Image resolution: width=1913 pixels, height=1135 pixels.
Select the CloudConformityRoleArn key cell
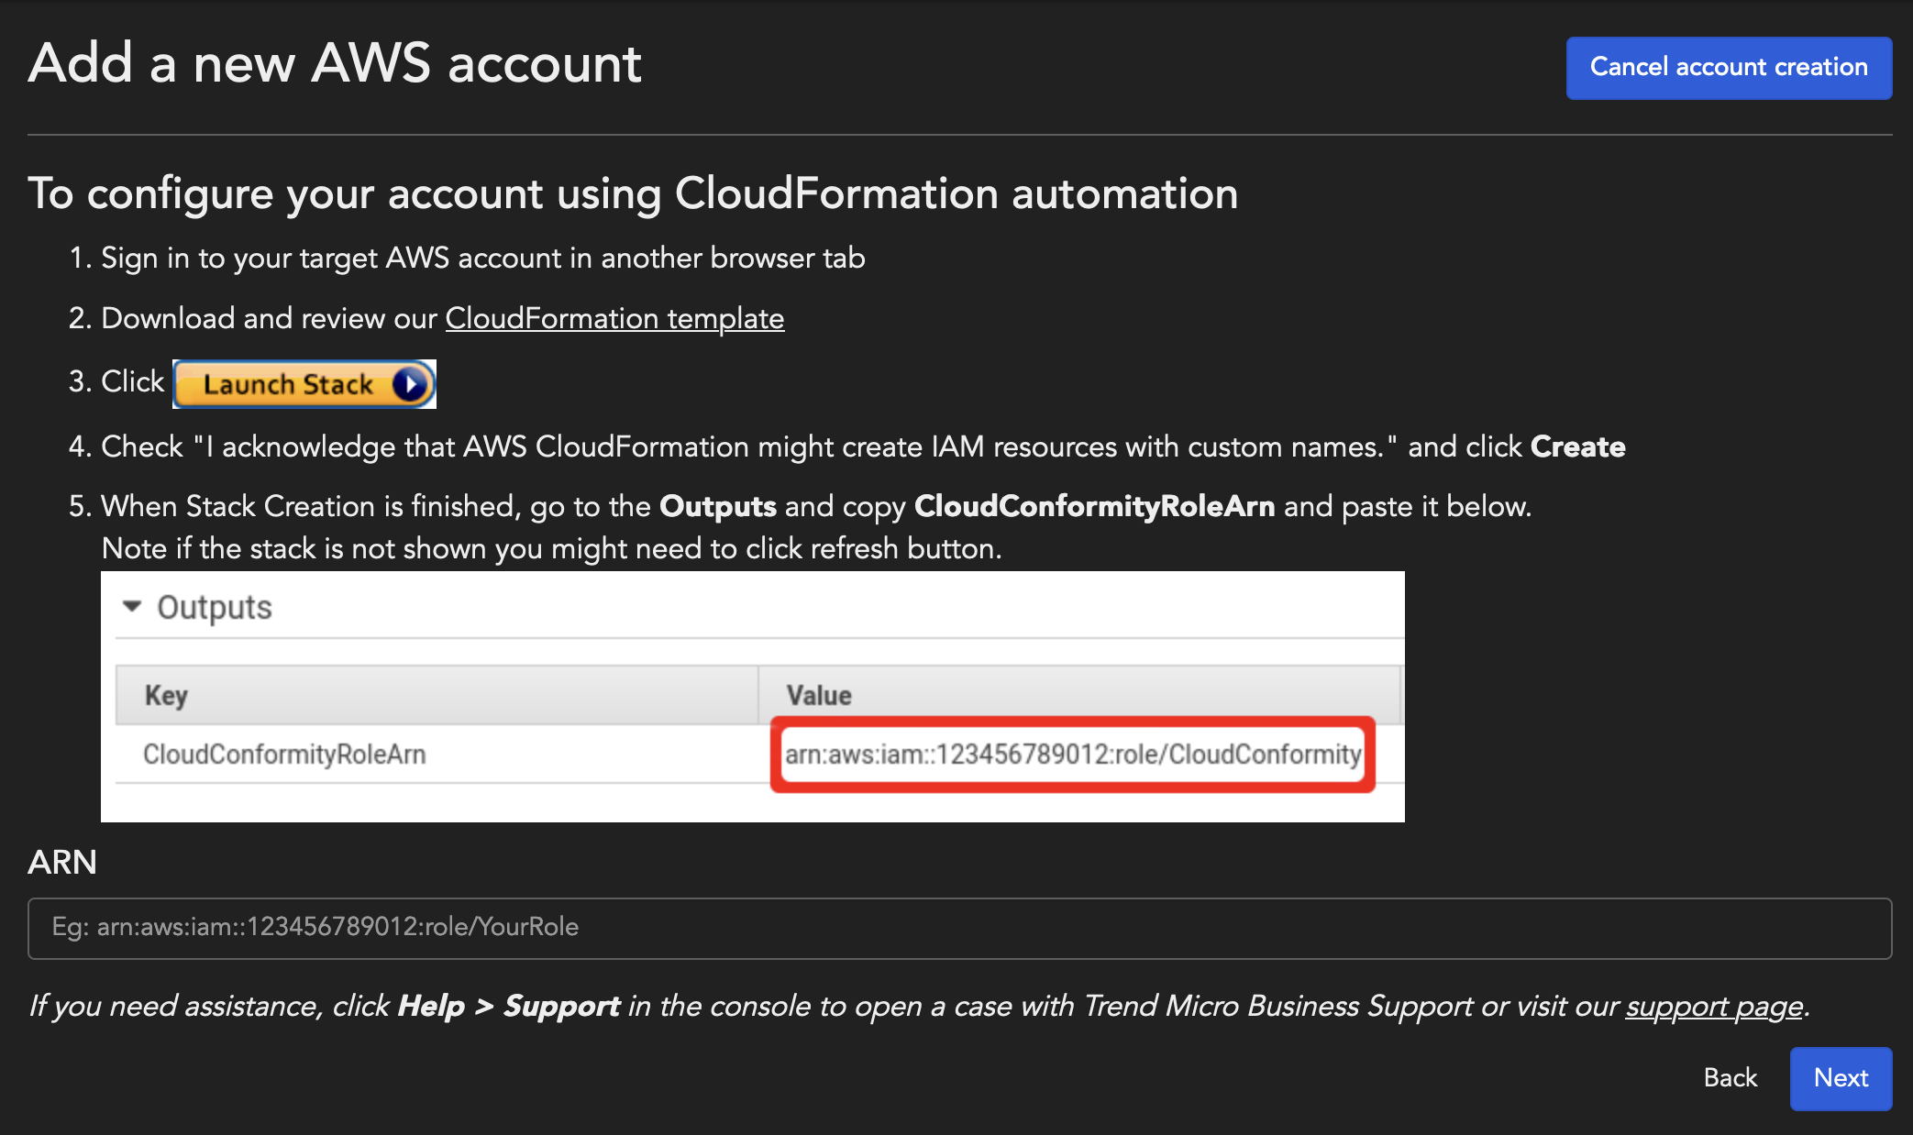pyautogui.click(x=284, y=755)
